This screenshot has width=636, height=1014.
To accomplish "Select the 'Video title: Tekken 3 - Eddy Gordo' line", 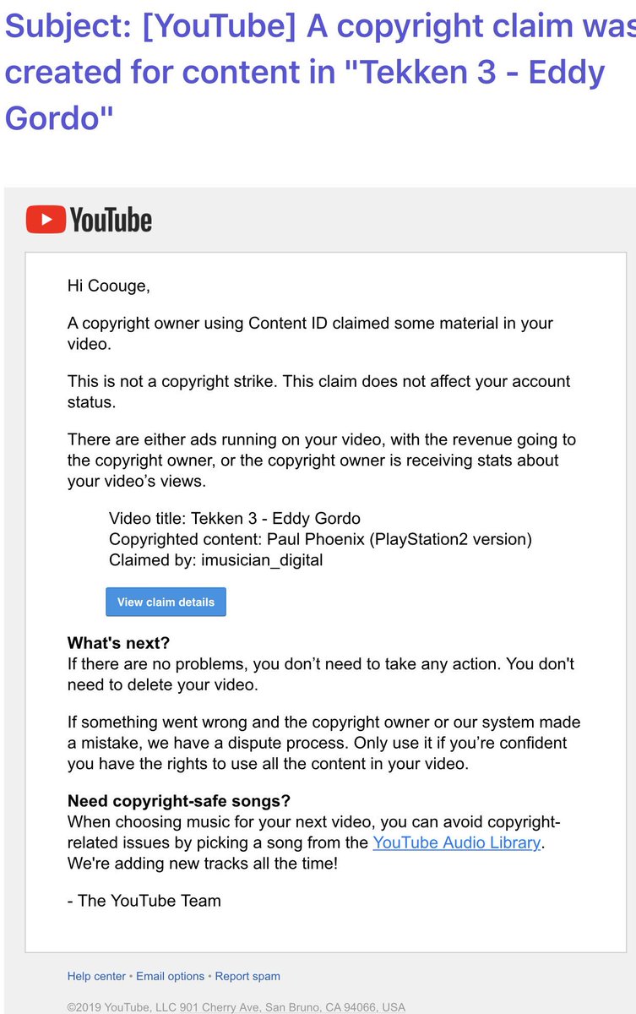I will 235,518.
